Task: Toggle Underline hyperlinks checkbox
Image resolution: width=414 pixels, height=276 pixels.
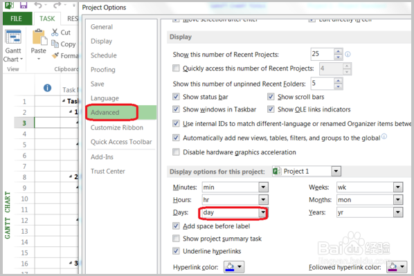Action: pyautogui.click(x=176, y=251)
